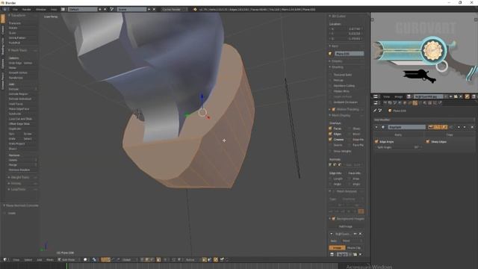Toggle Edge Angle checkbox in modifier

click(376, 141)
